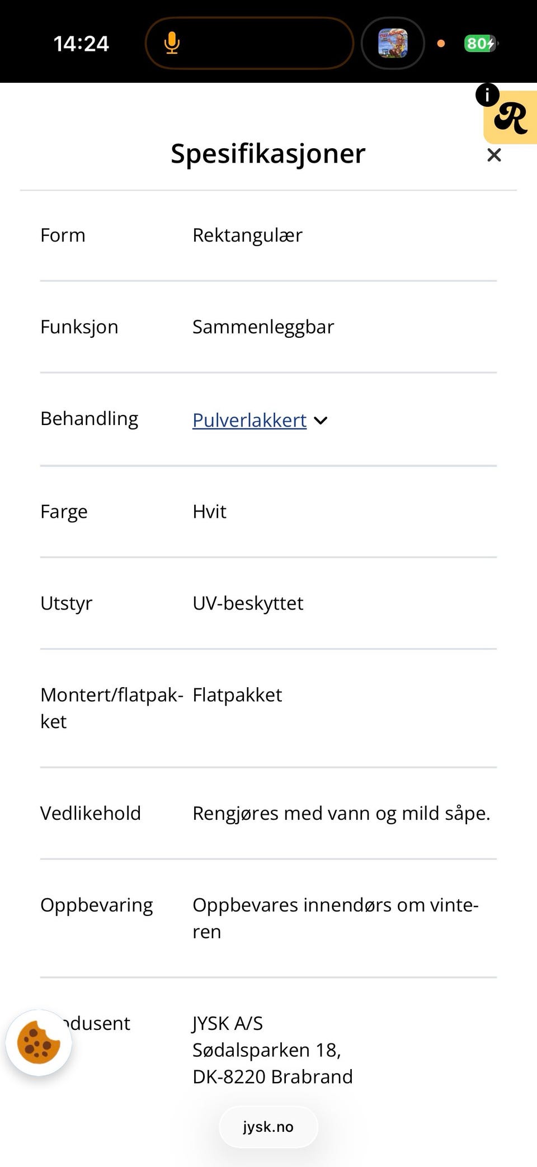Tap the orange recording dot

[441, 43]
